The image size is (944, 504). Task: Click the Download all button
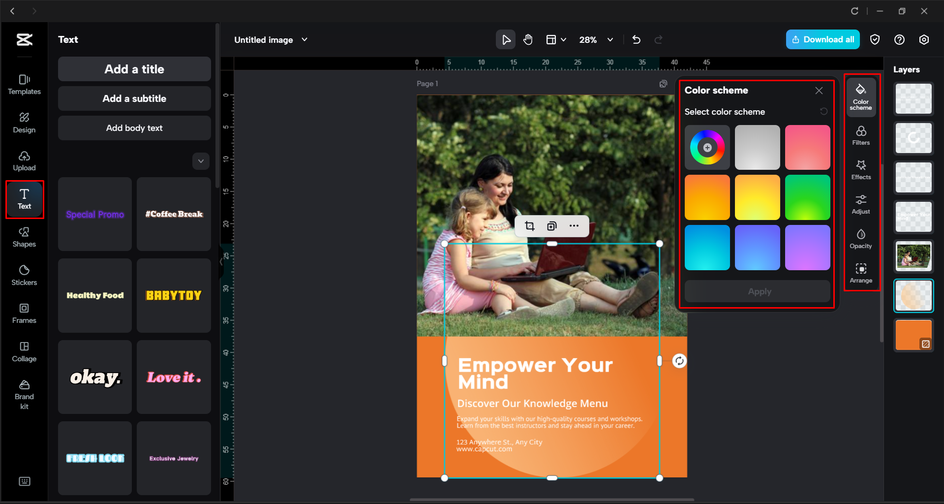pos(822,39)
